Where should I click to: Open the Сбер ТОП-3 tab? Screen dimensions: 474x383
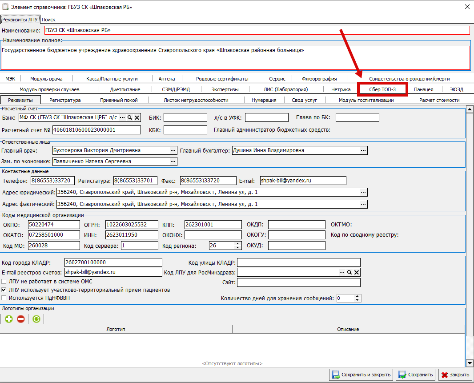pyautogui.click(x=382, y=89)
